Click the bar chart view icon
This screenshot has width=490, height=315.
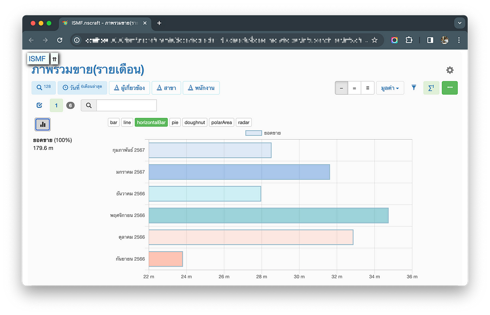coord(43,124)
